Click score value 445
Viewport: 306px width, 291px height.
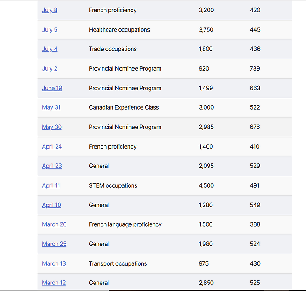(x=255, y=29)
